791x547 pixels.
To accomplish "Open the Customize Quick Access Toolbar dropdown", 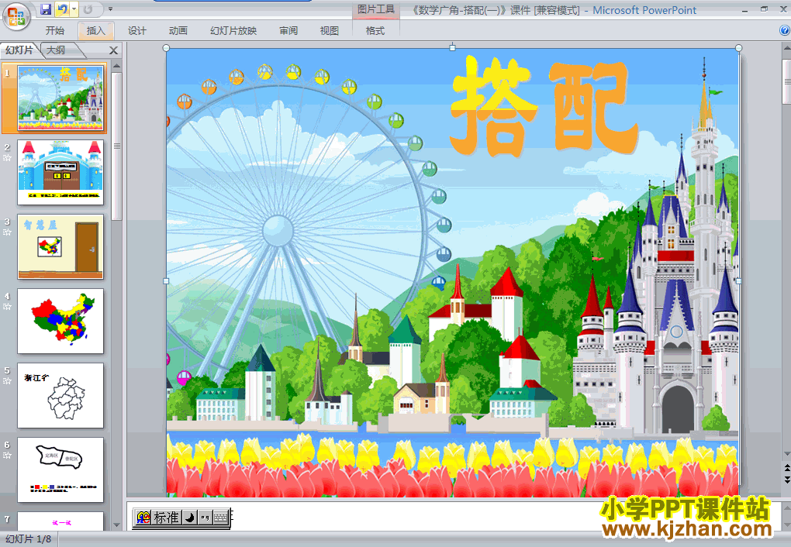I will point(110,9).
